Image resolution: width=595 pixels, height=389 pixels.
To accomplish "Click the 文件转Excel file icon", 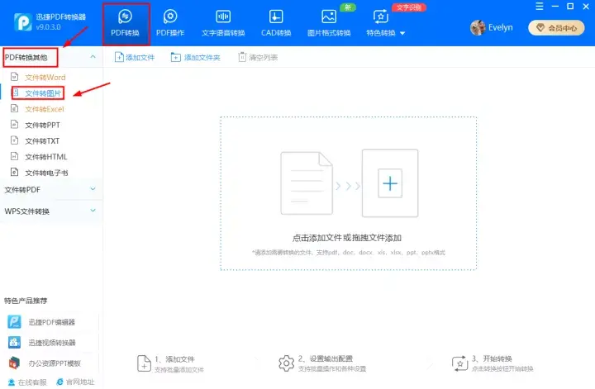I will point(14,108).
